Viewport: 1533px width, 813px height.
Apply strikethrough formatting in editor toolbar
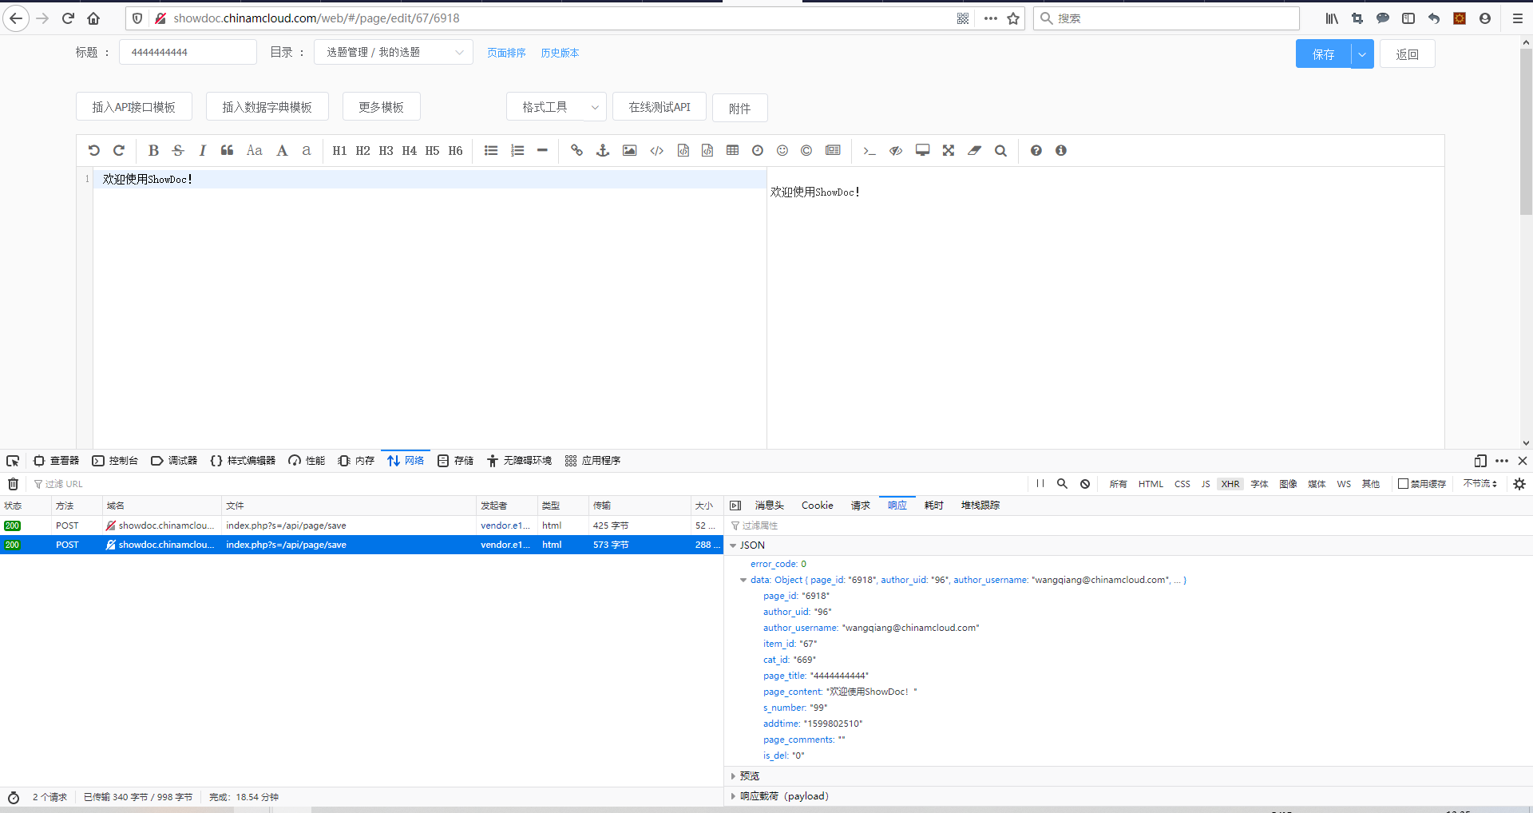[x=178, y=151]
